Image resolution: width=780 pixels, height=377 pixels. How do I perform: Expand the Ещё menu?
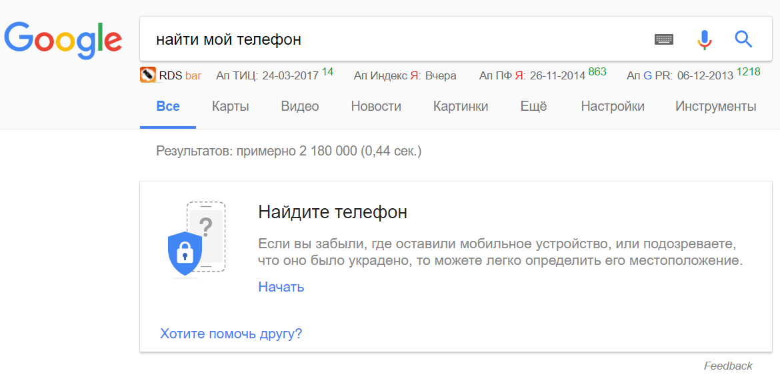pyautogui.click(x=533, y=106)
